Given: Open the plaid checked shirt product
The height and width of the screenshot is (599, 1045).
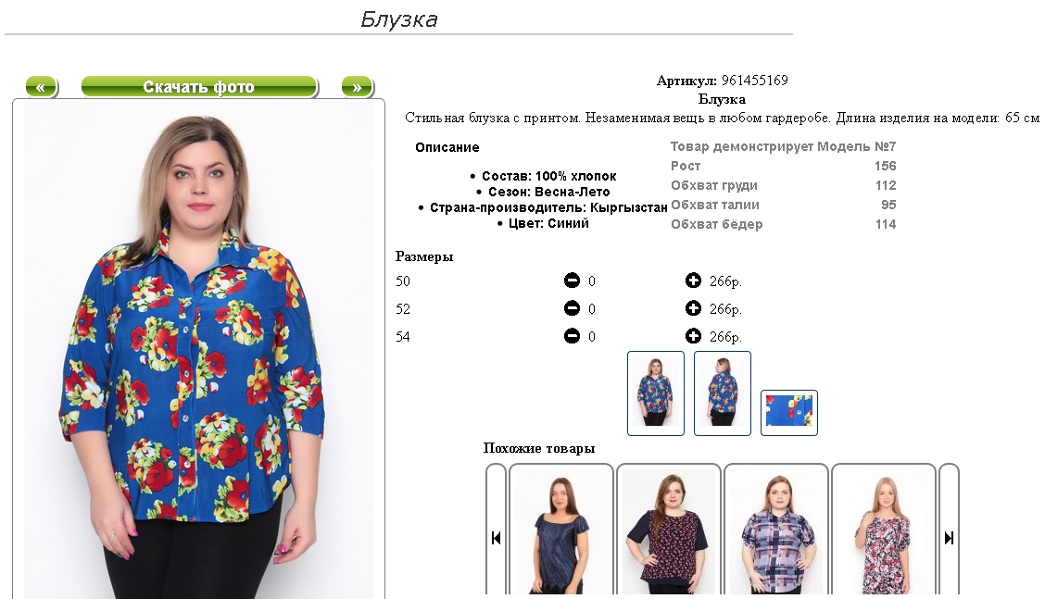Looking at the screenshot, I should pos(776,530).
